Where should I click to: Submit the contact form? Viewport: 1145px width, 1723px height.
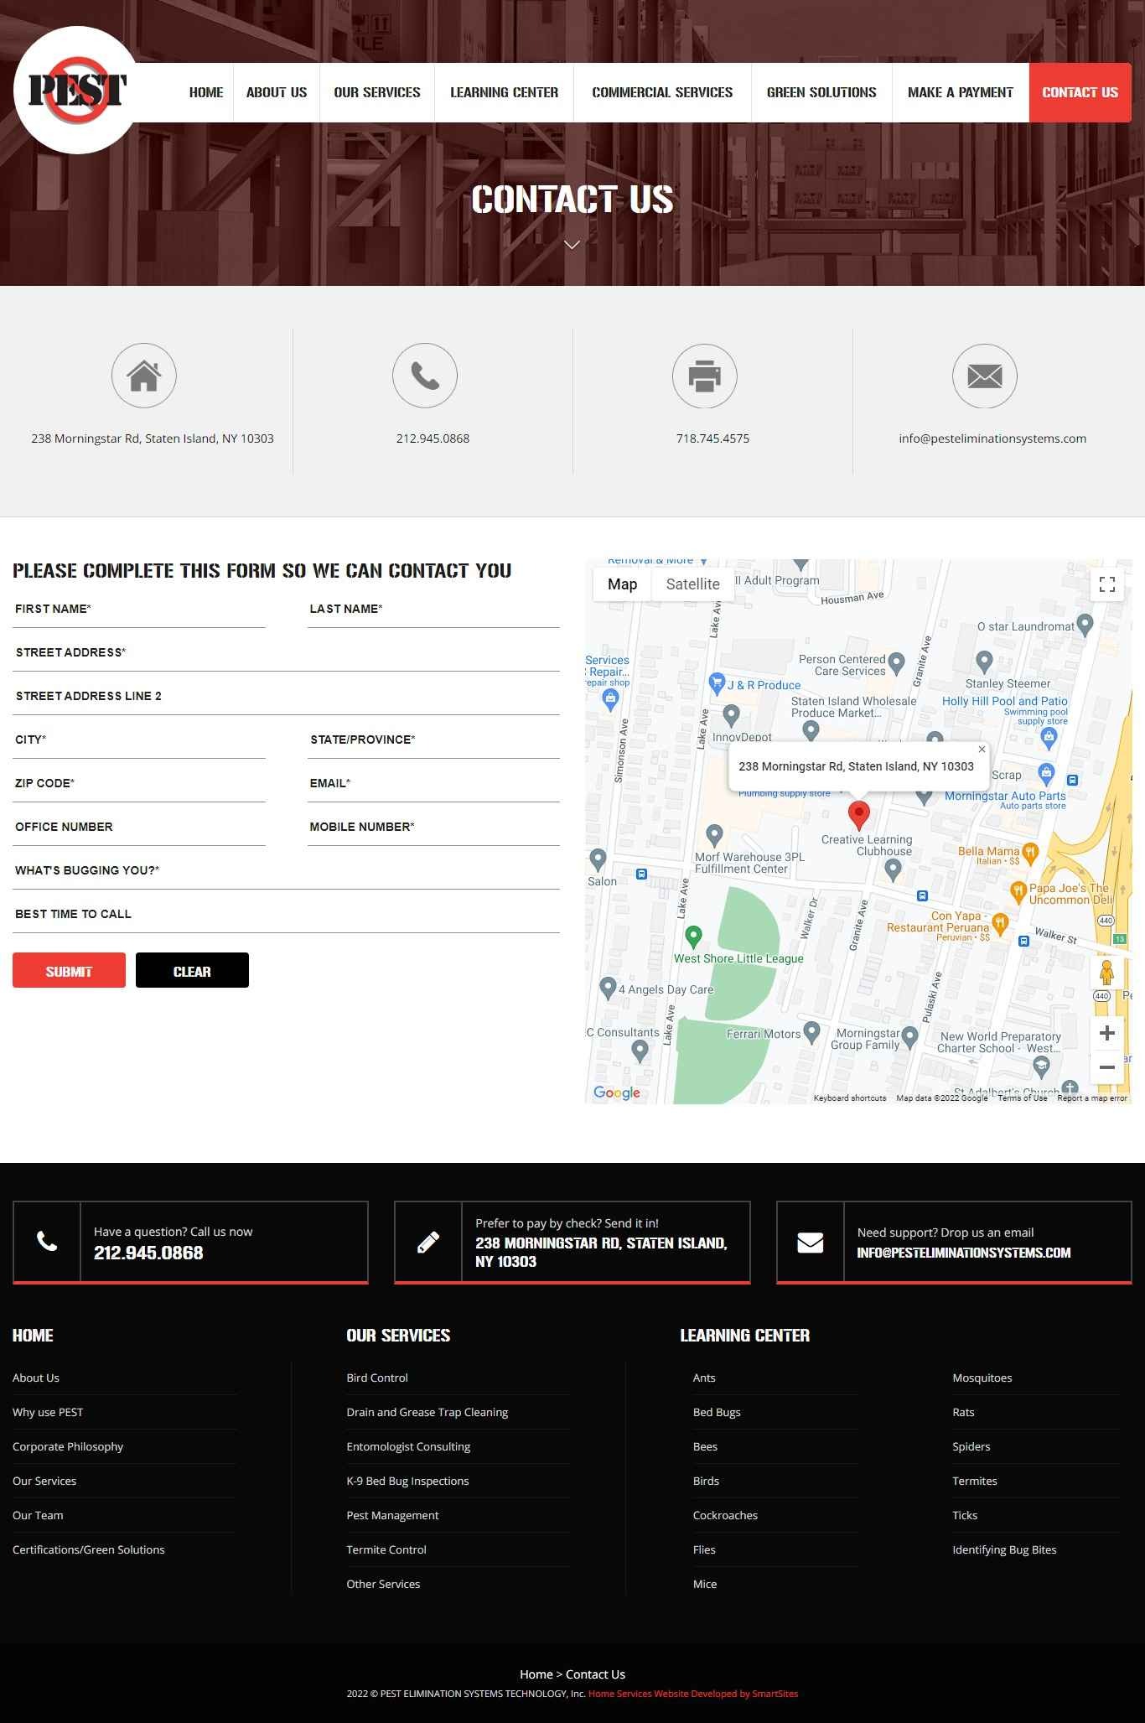(x=69, y=971)
